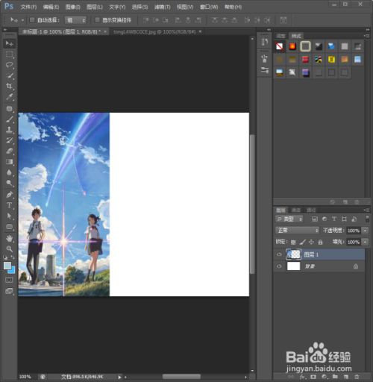Screen dimensions: 373x382
Task: Open the blend mode 正常 dropdown
Action: 297,231
